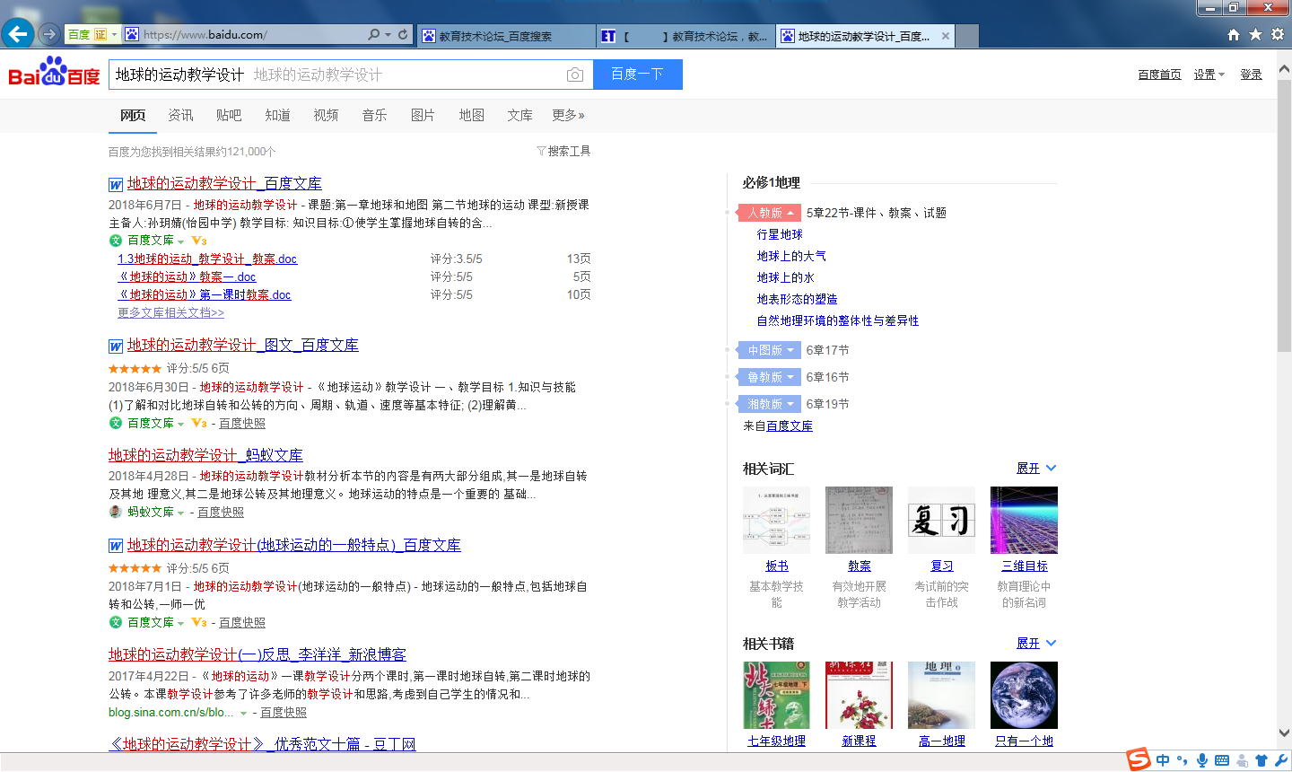Screen dimensions: 1292x772
Task: Switch to 资讯 tab
Action: tap(180, 115)
